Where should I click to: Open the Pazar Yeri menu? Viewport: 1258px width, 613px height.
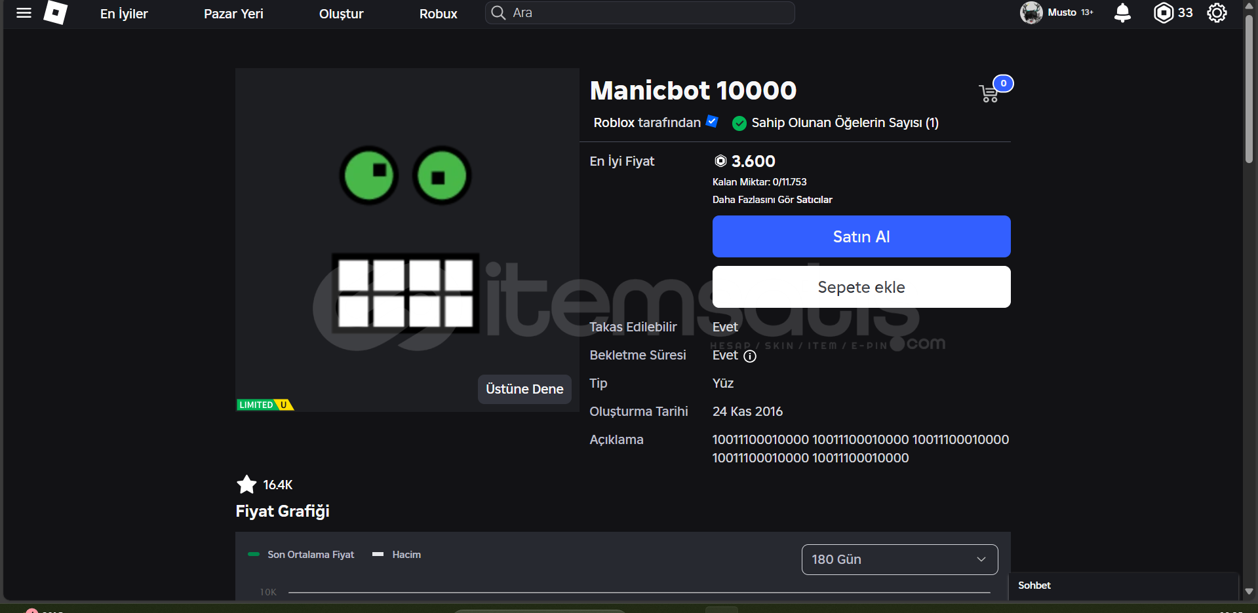(233, 14)
